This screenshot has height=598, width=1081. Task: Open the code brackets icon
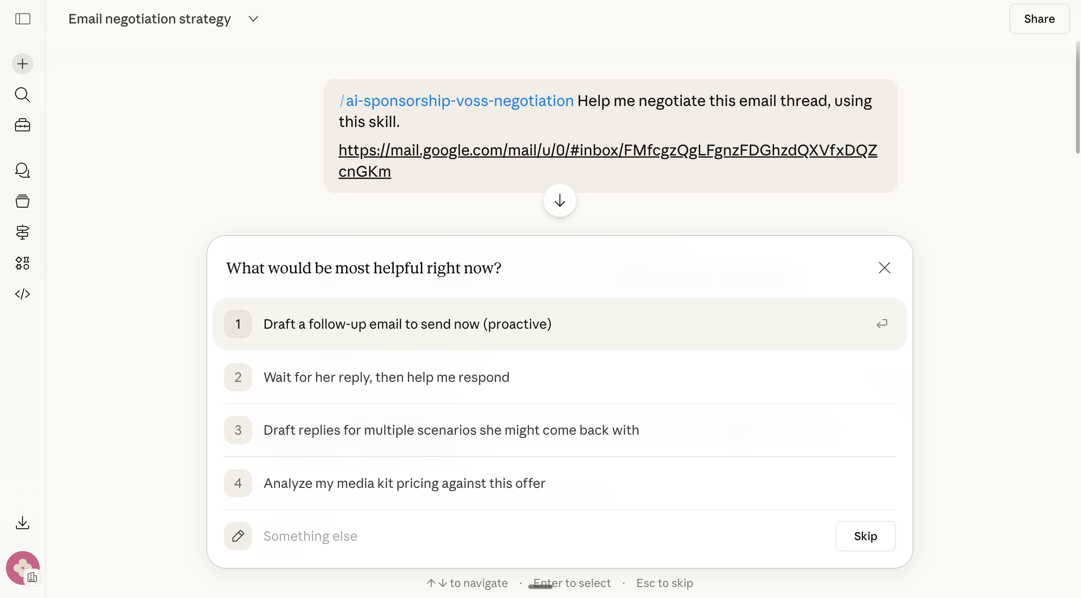coord(23,294)
